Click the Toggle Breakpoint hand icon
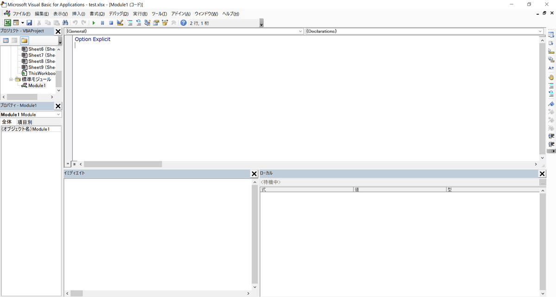556x297 pixels. [x=551, y=77]
